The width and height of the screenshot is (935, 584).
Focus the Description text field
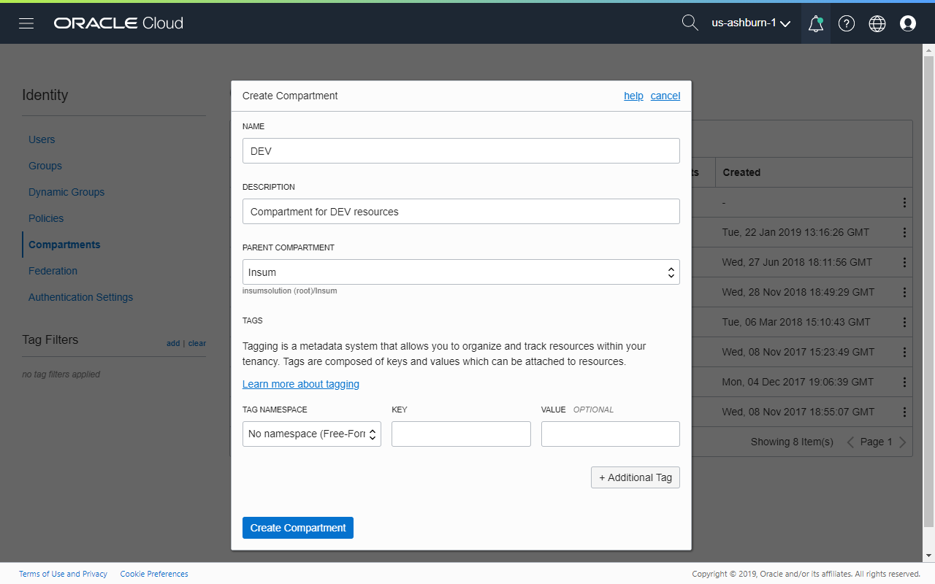tap(461, 212)
